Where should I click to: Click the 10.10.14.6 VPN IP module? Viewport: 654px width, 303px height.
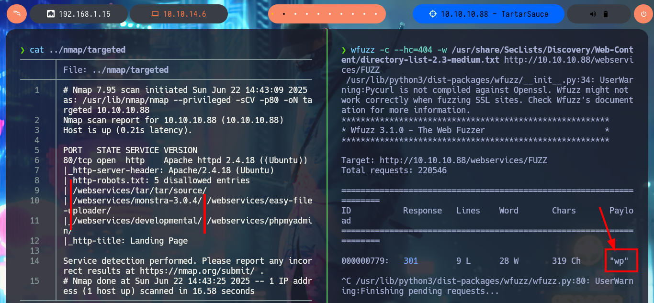(x=179, y=14)
